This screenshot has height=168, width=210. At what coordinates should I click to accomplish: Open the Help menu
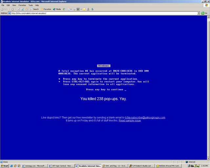[37, 5]
